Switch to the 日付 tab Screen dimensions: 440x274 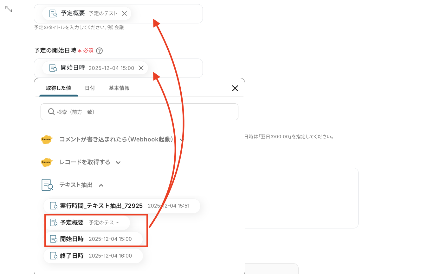tap(90, 88)
